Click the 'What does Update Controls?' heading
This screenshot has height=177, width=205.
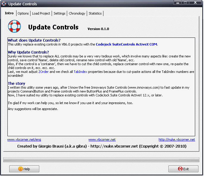(x=34, y=40)
